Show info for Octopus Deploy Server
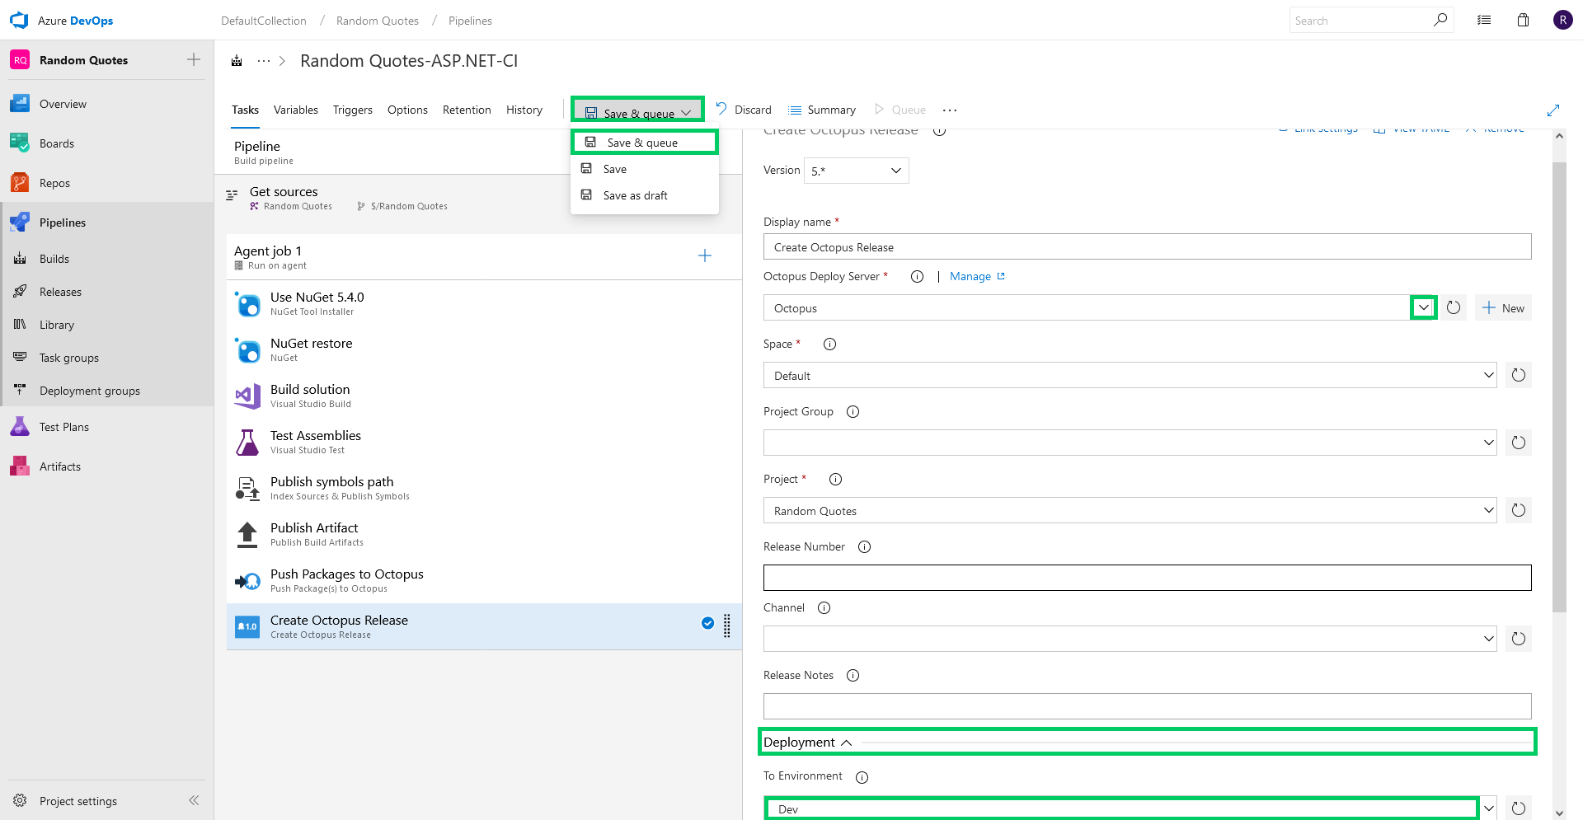The height and width of the screenshot is (820, 1583). pos(917,277)
